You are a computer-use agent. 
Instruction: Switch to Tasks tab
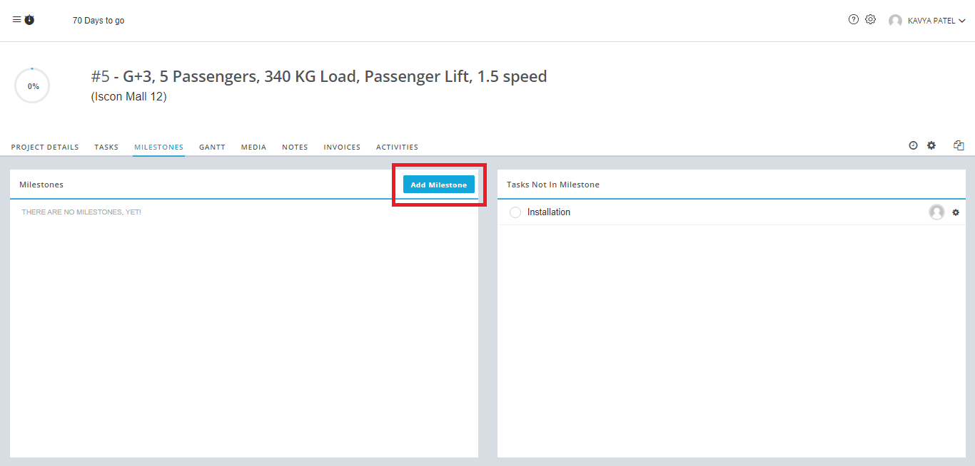[106, 147]
